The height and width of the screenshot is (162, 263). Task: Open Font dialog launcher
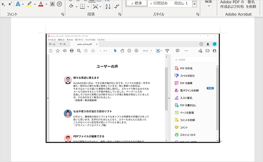point(63,14)
